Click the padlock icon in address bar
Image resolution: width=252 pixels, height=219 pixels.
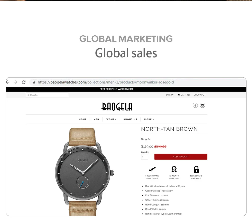[34, 82]
